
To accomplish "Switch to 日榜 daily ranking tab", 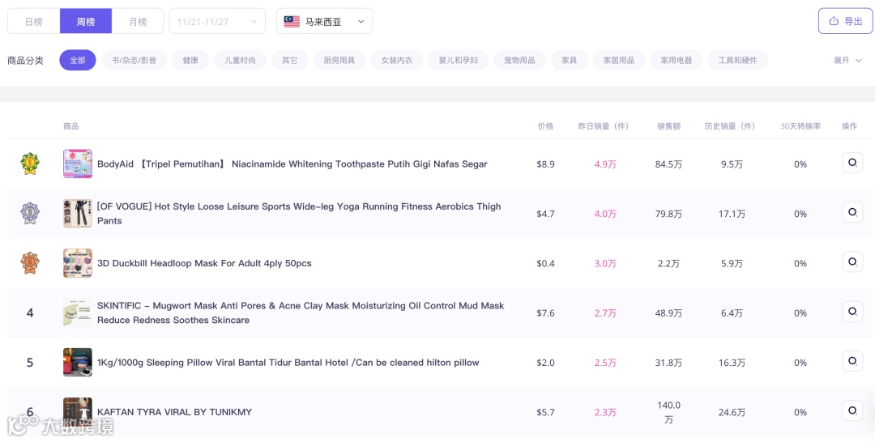I will (33, 21).
